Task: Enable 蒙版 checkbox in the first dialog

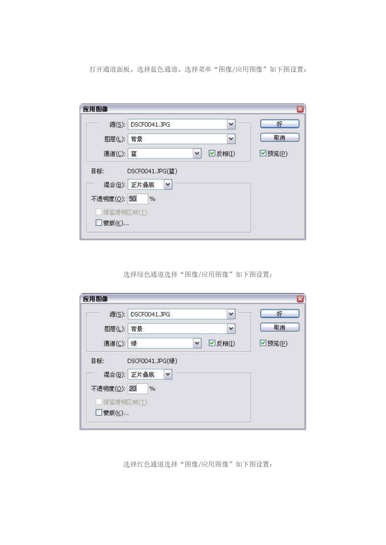Action: [x=99, y=222]
